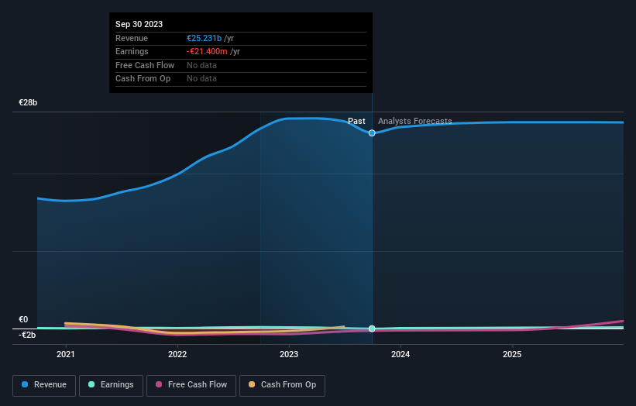Viewport: 636px width, 406px height.
Task: Click the -€21.400m earnings value
Action: (207, 51)
